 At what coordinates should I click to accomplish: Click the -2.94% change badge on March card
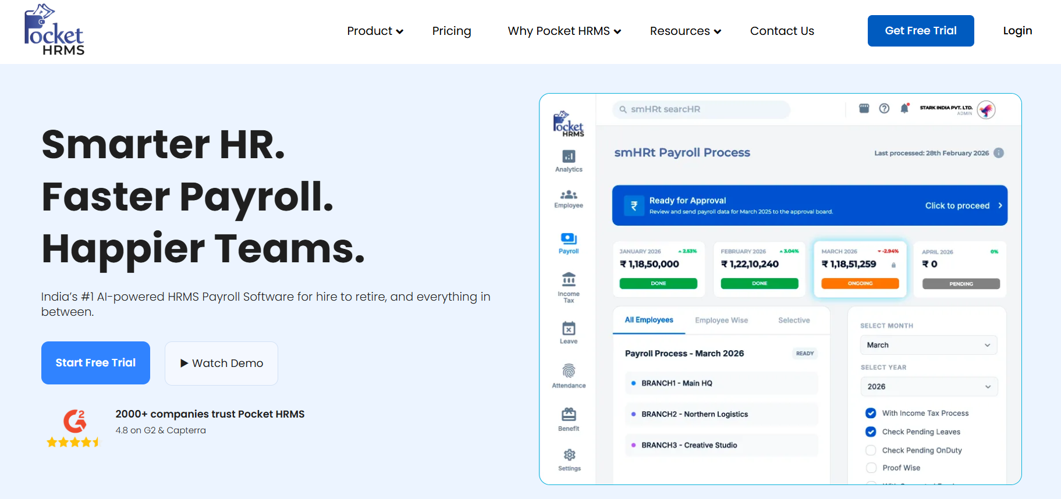(888, 251)
